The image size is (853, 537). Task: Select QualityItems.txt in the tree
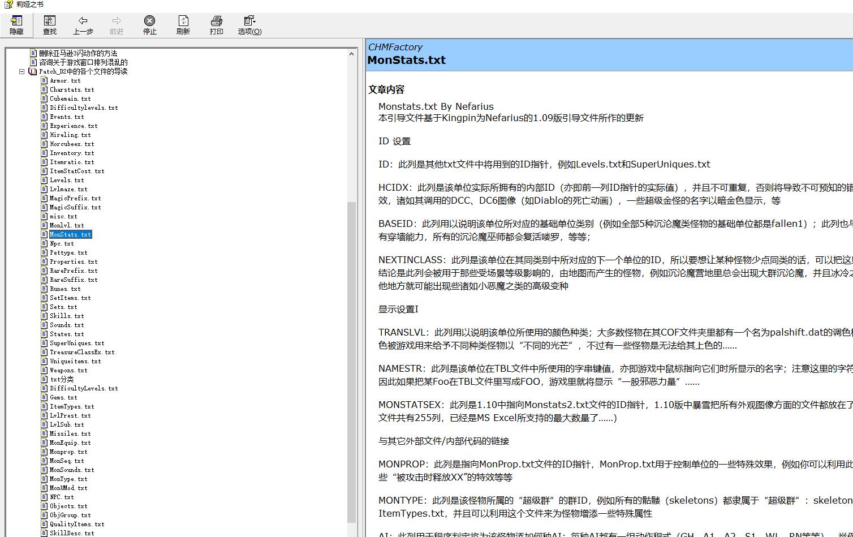(x=77, y=524)
